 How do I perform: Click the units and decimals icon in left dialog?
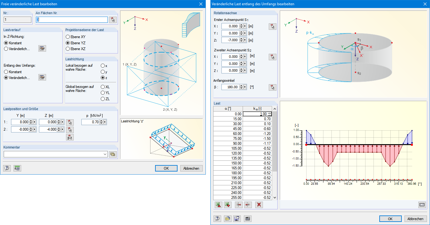tap(17, 168)
